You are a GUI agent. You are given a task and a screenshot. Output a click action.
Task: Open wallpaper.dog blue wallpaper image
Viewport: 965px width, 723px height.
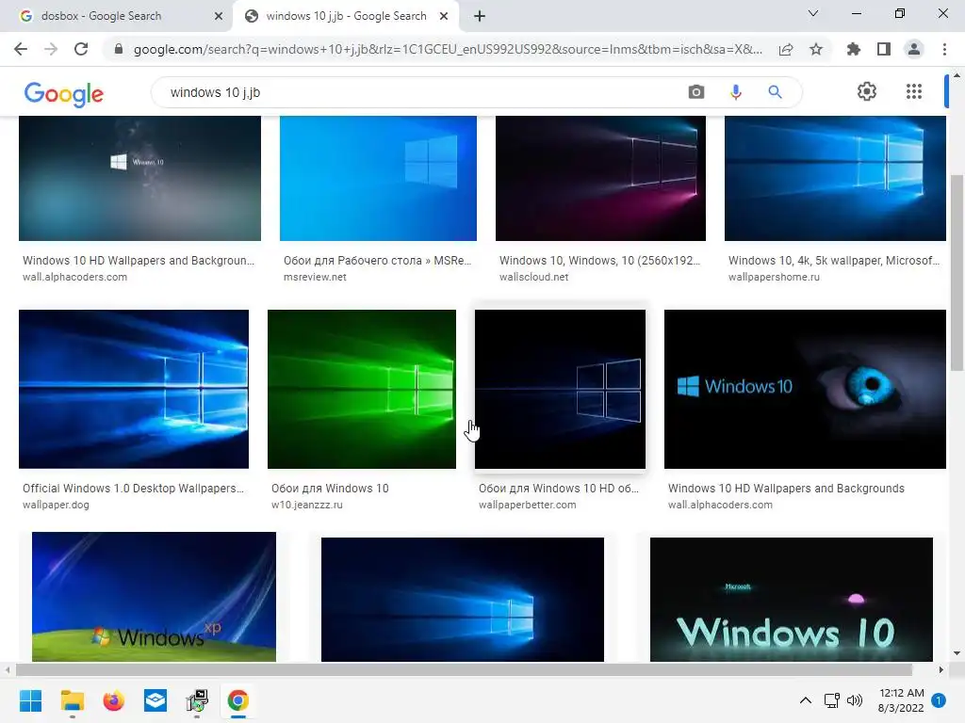coord(134,389)
